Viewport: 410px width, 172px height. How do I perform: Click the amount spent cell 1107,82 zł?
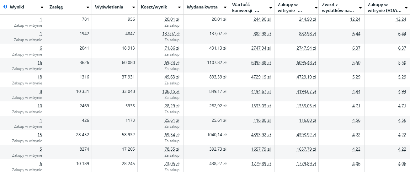point(216,63)
